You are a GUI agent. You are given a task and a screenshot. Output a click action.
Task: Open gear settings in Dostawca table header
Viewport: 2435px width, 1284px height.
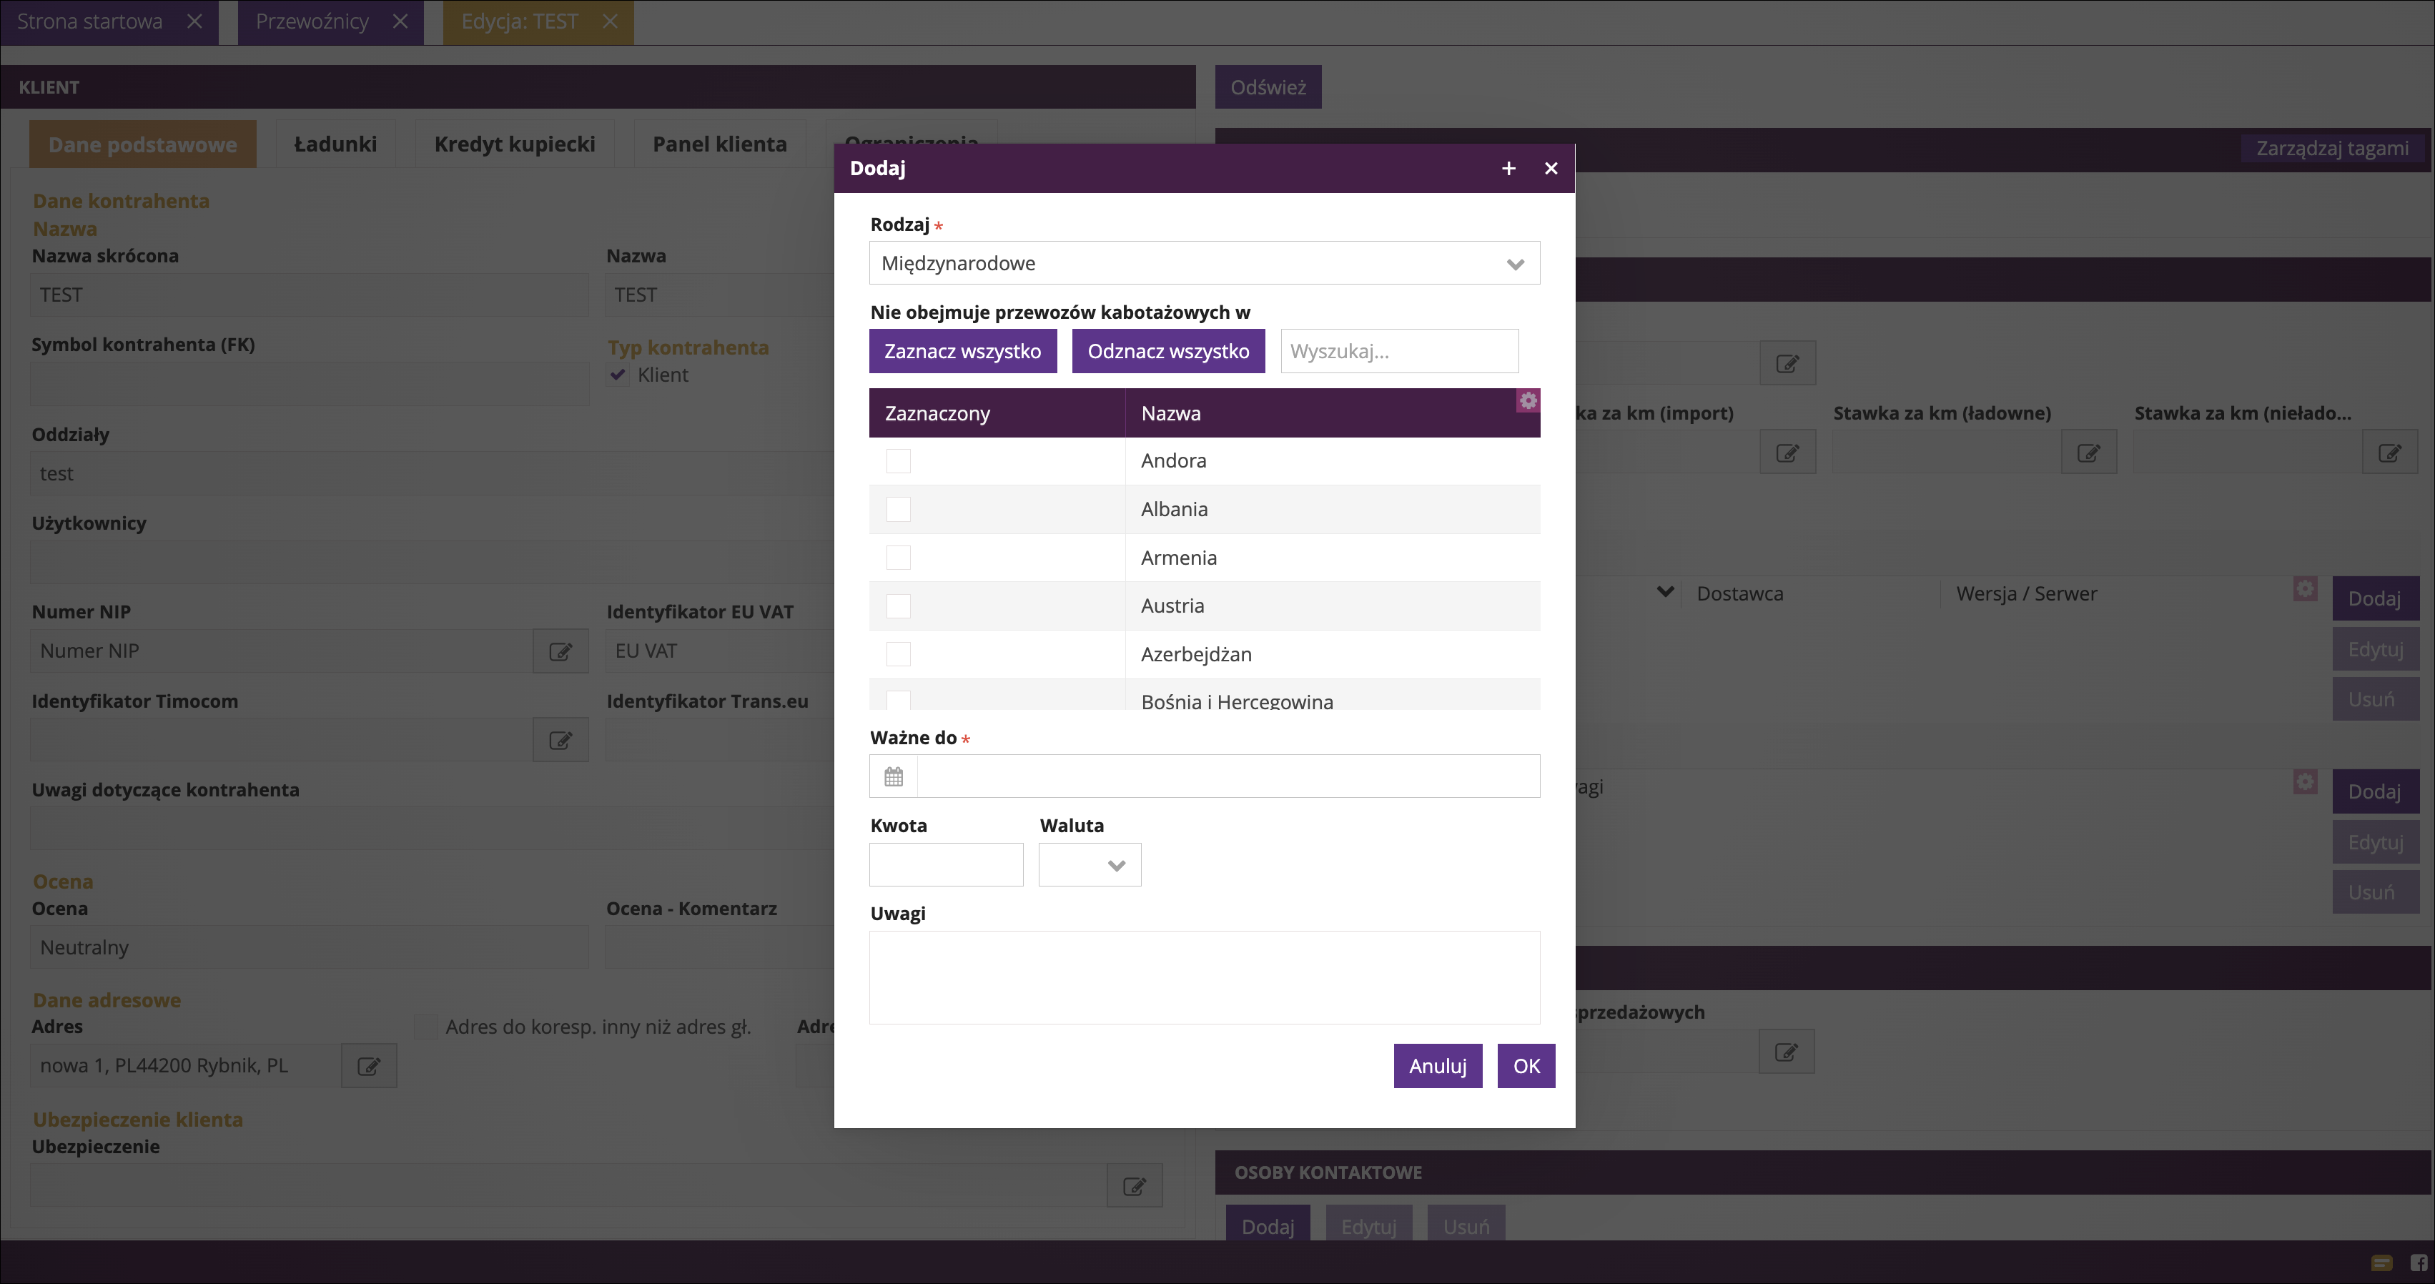(2306, 589)
